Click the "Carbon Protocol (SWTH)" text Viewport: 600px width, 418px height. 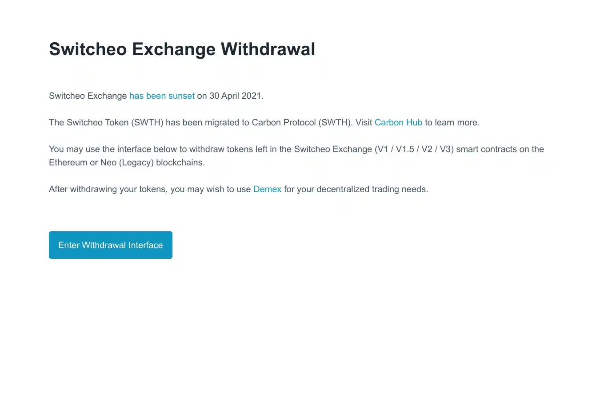tap(301, 122)
